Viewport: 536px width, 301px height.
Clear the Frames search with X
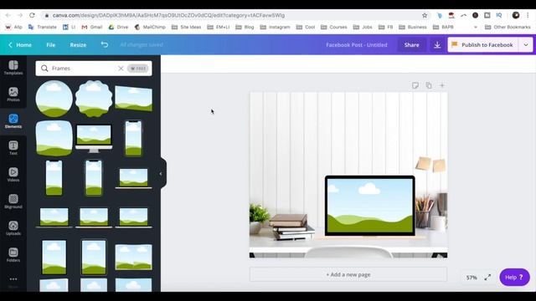point(121,69)
